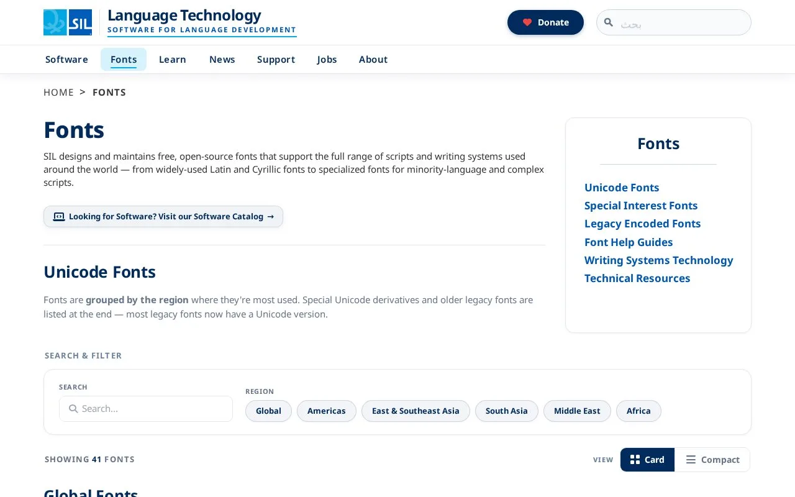Screen dimensions: 795x497
Task: Click the list icon for Compact view
Action: (691, 460)
